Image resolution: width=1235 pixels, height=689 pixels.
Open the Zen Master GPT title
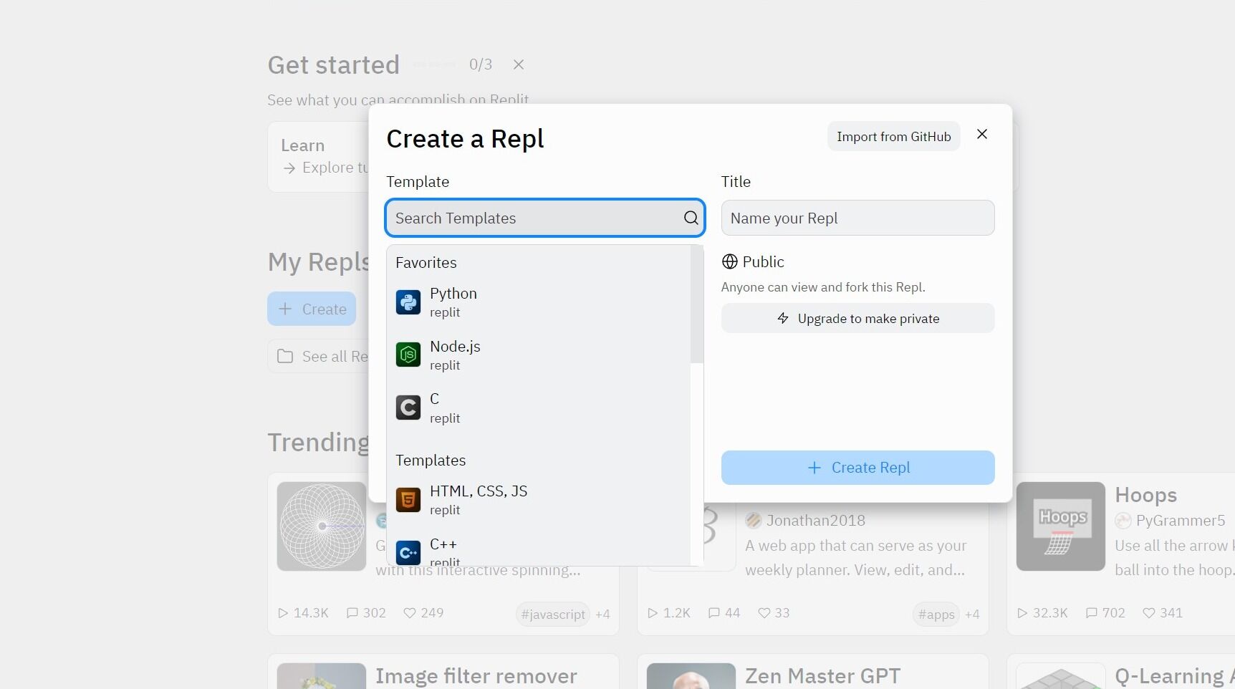point(822,676)
